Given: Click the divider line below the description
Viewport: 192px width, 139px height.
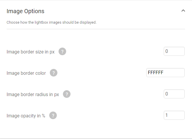Looking at the screenshot, I should coord(96,29).
